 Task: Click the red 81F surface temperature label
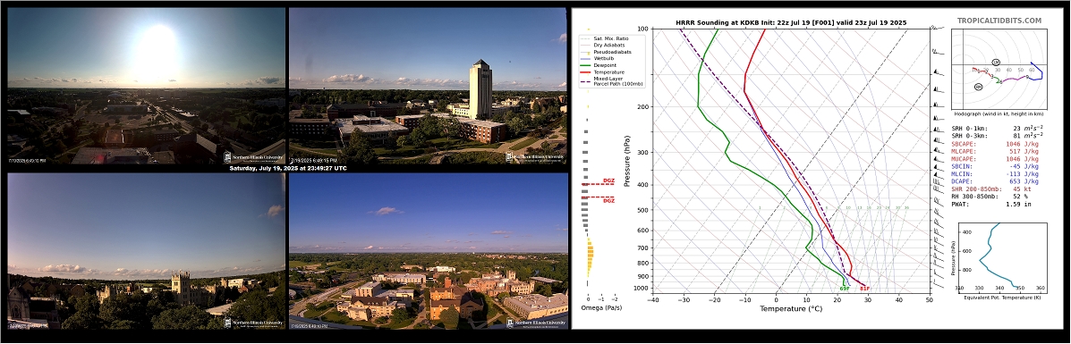[x=864, y=289]
